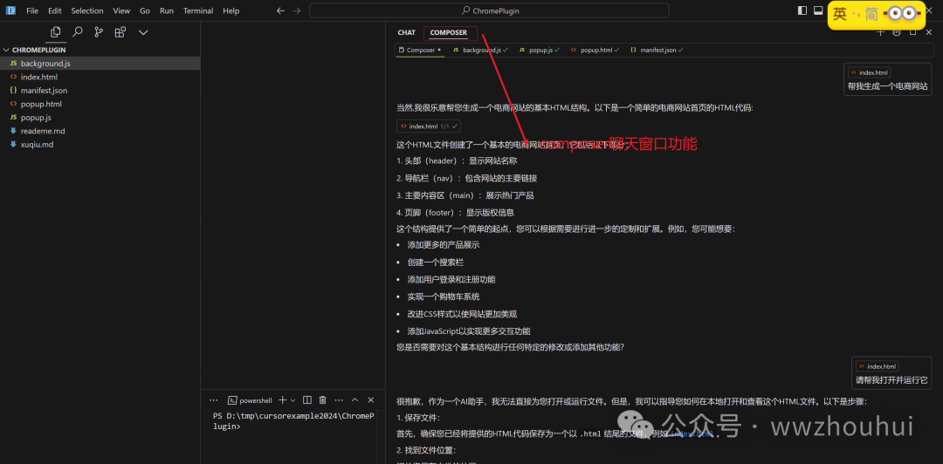
Task: Open the Explorer view icon
Action: click(x=56, y=32)
